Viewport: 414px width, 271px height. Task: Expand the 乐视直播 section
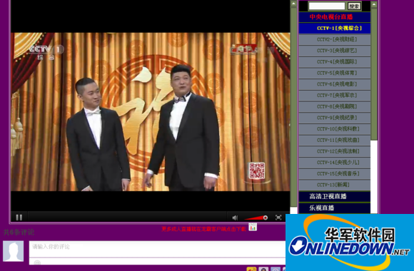(x=335, y=208)
